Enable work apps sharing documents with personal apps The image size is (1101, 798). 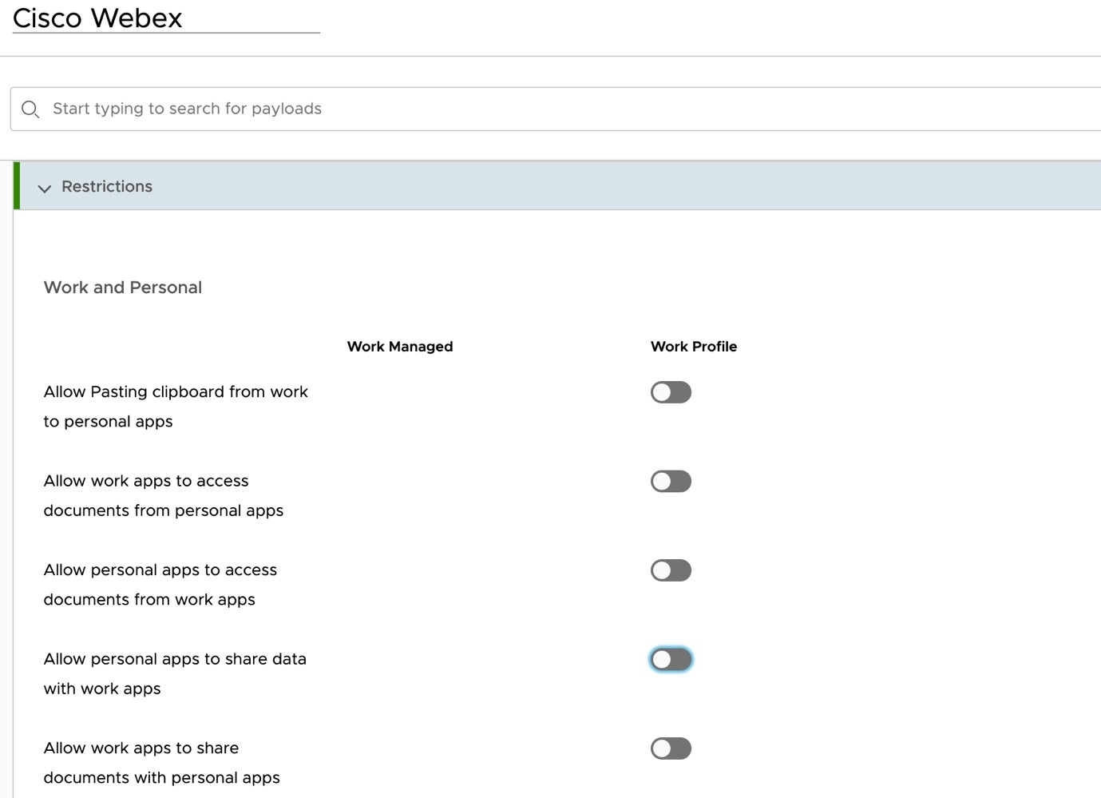[x=671, y=748]
